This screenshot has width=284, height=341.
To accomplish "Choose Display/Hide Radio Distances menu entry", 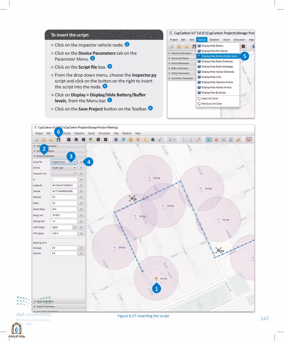I will pos(218,61).
